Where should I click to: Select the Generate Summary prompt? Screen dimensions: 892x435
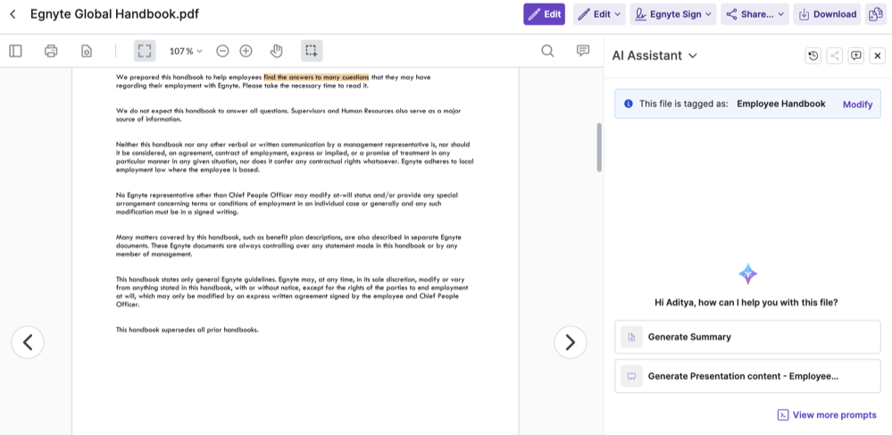click(x=747, y=337)
